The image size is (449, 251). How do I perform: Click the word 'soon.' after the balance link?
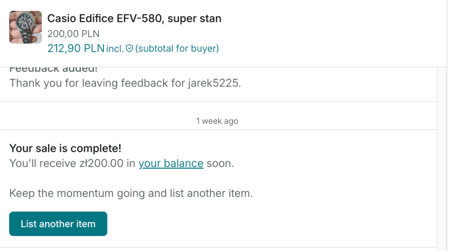coord(220,163)
